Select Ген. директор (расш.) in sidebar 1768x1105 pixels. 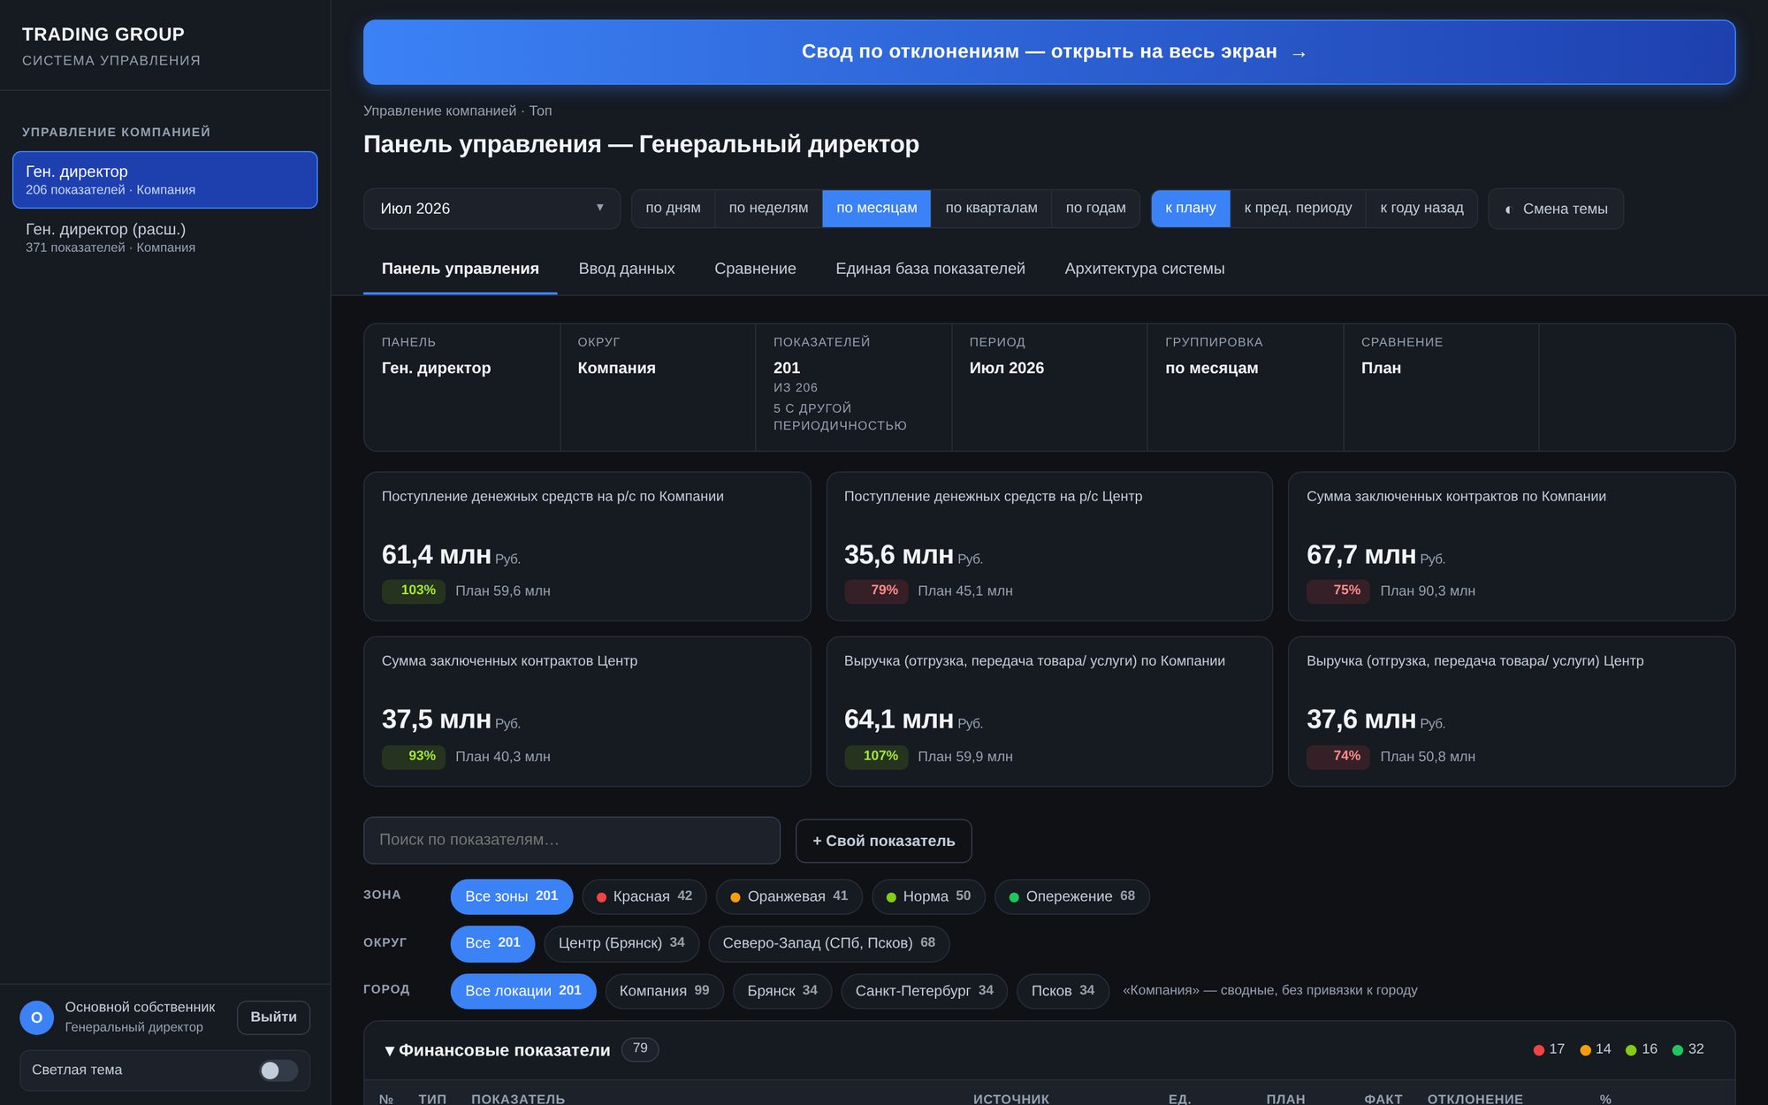pos(165,237)
